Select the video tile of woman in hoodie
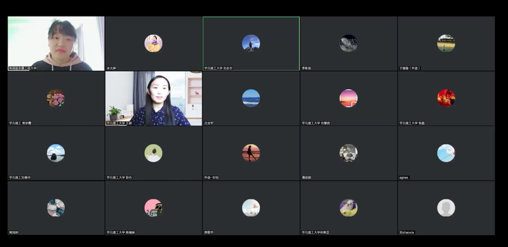Image resolution: width=508 pixels, height=247 pixels. 56,43
